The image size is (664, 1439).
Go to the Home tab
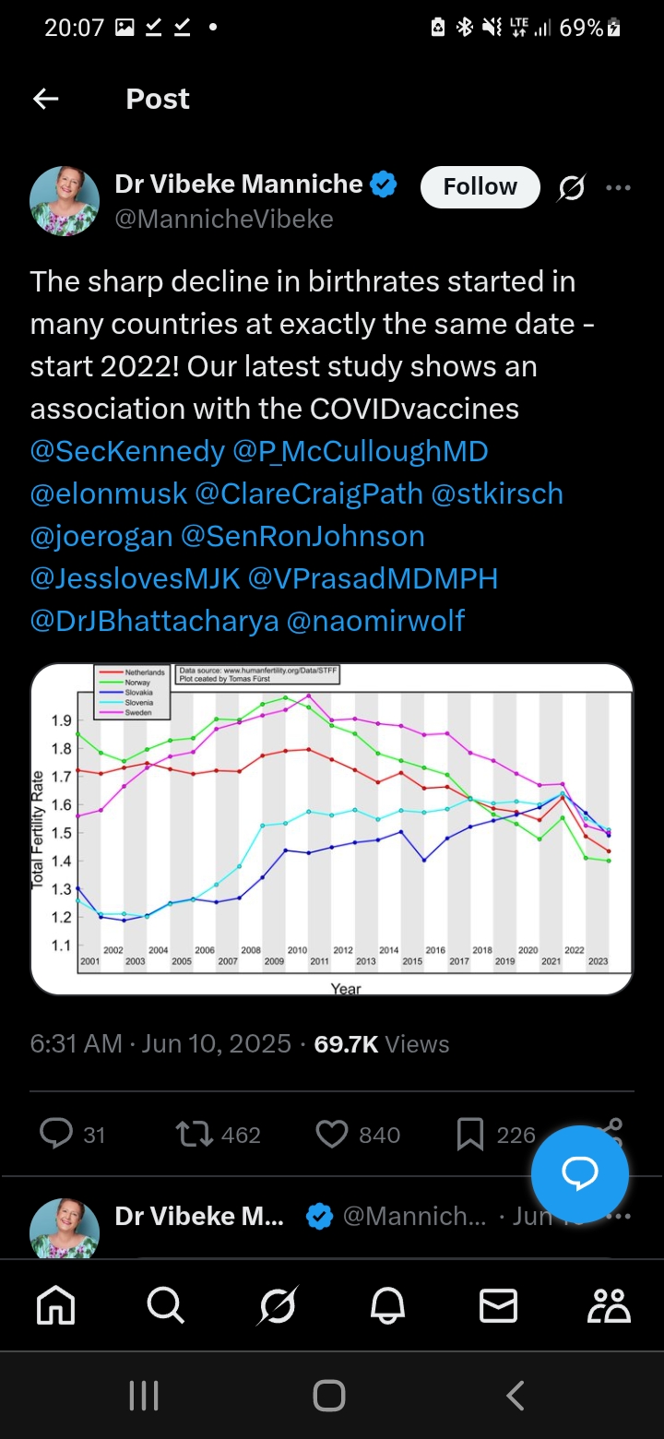point(55,1305)
